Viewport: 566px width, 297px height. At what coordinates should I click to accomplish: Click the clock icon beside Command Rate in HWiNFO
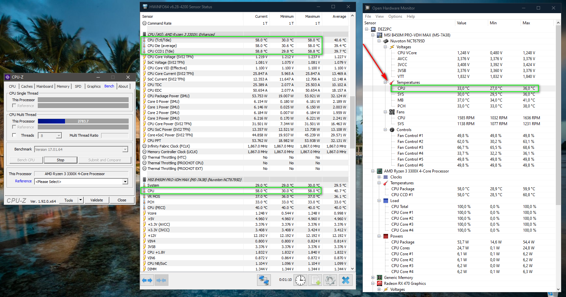144,23
